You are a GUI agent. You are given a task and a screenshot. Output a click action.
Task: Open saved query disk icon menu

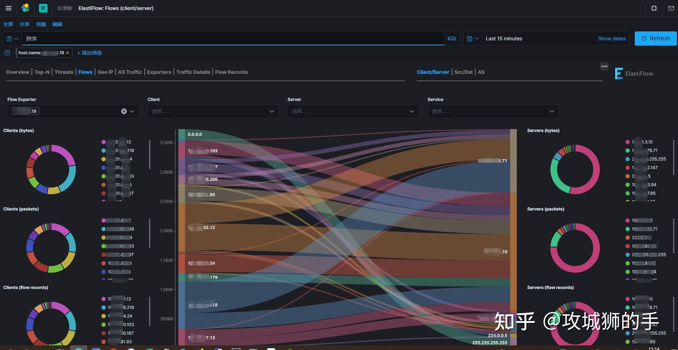tap(13, 39)
